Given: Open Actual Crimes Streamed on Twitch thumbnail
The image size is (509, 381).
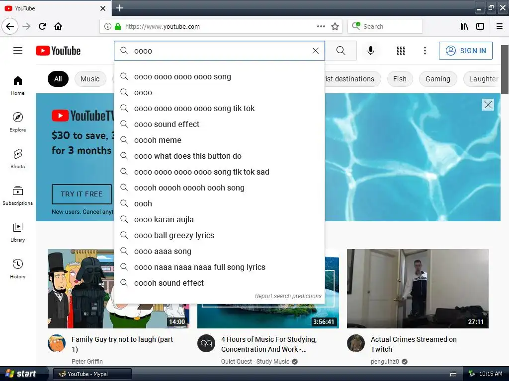Looking at the screenshot, I should (418, 288).
